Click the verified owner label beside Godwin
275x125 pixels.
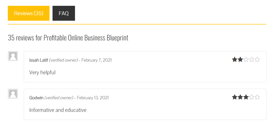point(59,98)
